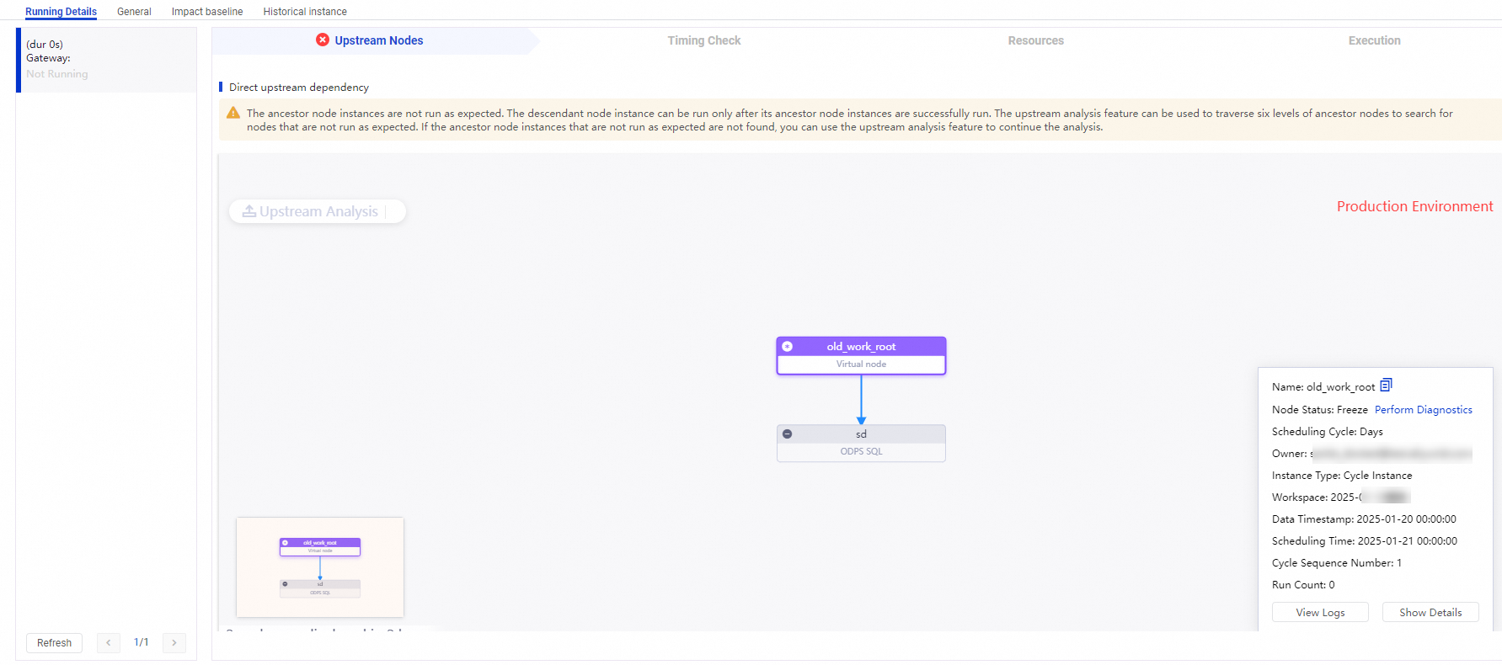
Task: Click the Scheduling Time 2025-01-21 value
Action: tap(1407, 541)
